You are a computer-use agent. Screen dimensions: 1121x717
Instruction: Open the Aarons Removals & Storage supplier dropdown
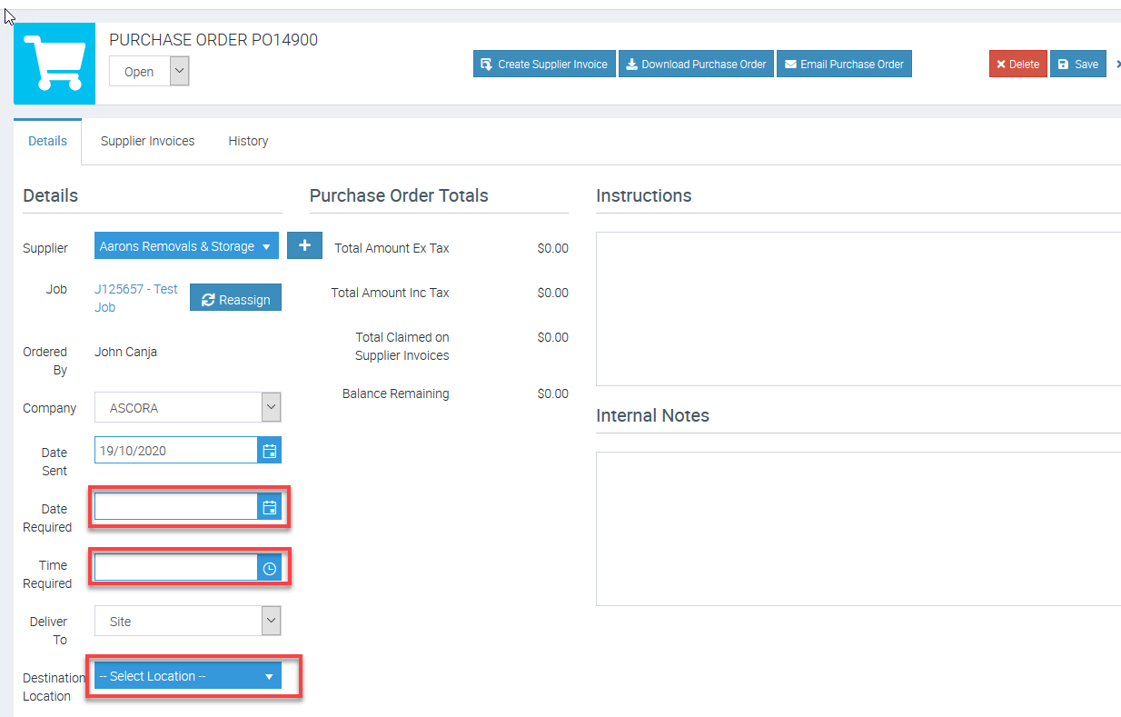pos(185,246)
